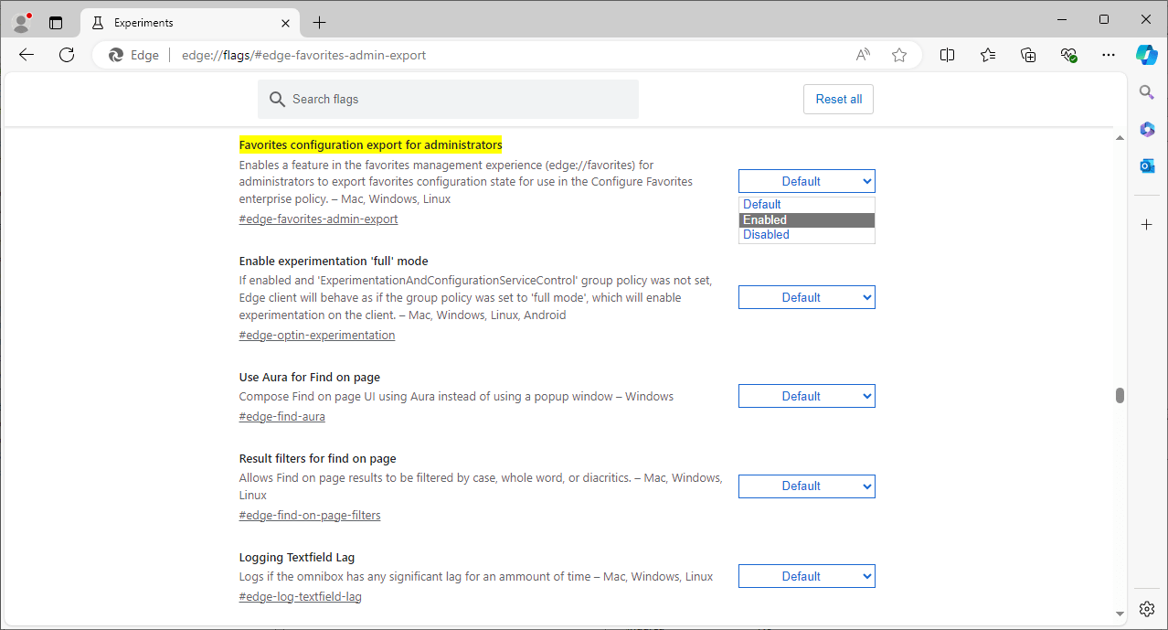This screenshot has height=630, width=1168.
Task: Open Logging Textfield Lag dropdown
Action: click(806, 576)
